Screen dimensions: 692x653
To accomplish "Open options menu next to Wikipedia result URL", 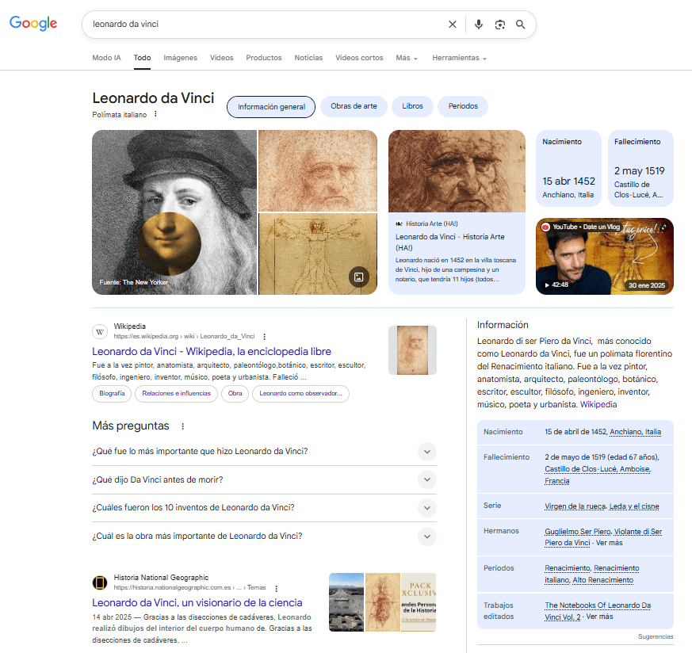I will point(265,336).
